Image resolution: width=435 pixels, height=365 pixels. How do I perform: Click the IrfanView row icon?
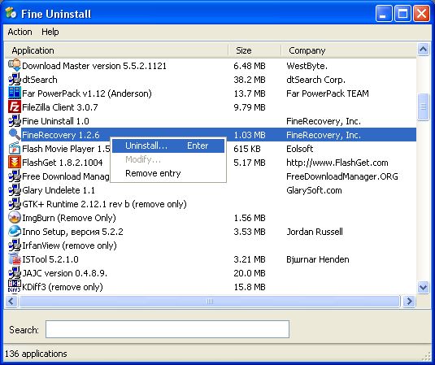pos(15,246)
